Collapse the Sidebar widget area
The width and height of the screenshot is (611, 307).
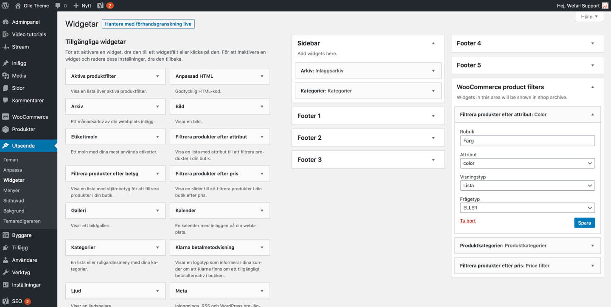(433, 43)
